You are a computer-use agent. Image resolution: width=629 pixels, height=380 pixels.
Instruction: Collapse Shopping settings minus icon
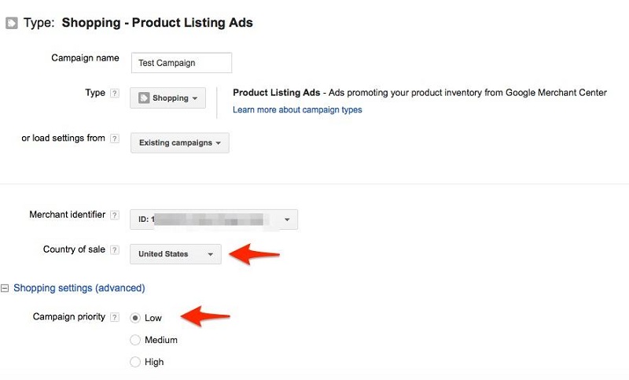click(6, 288)
